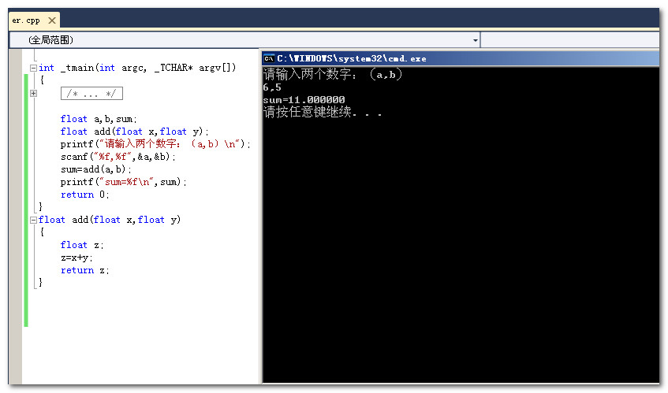Click the collapsed /* ... */ comment box
This screenshot has height=393, width=668.
91,94
